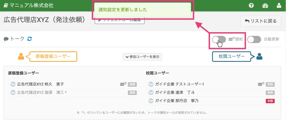Click the speech bubble icon beside トーク
This screenshot has height=122, width=286.
[6, 39]
